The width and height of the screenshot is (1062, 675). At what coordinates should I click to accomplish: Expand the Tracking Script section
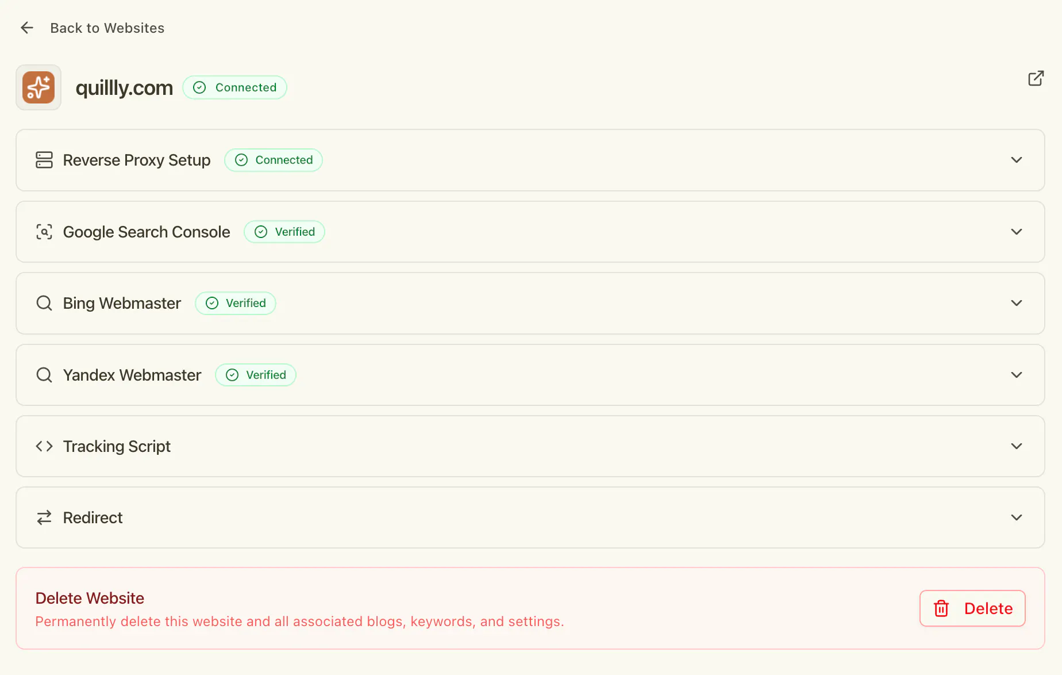pyautogui.click(x=1017, y=446)
